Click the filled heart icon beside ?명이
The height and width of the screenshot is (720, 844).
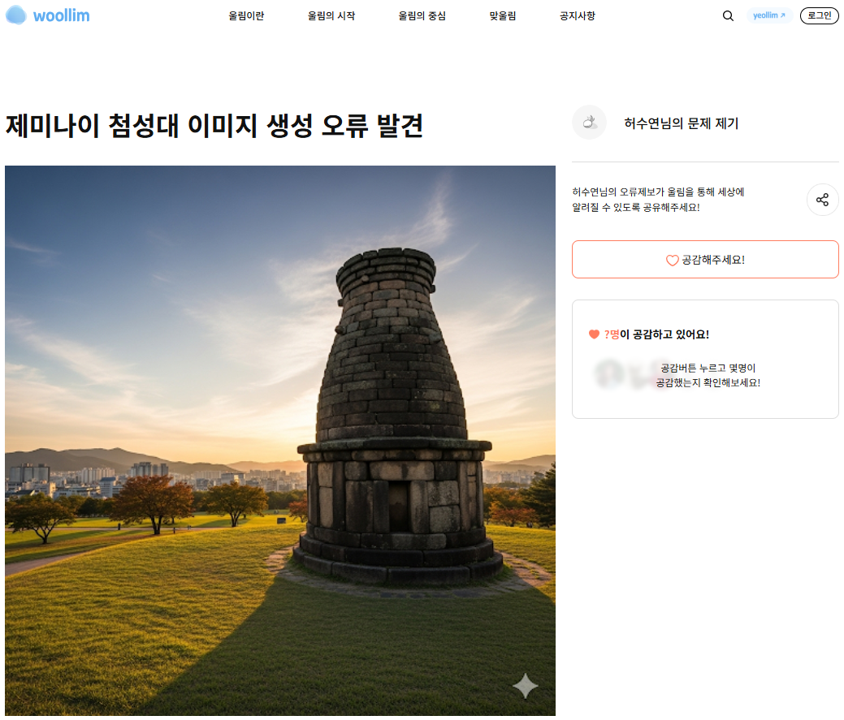pyautogui.click(x=594, y=334)
